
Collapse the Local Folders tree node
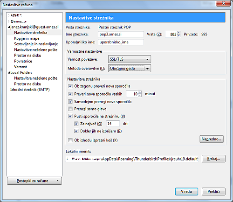(x=9, y=73)
